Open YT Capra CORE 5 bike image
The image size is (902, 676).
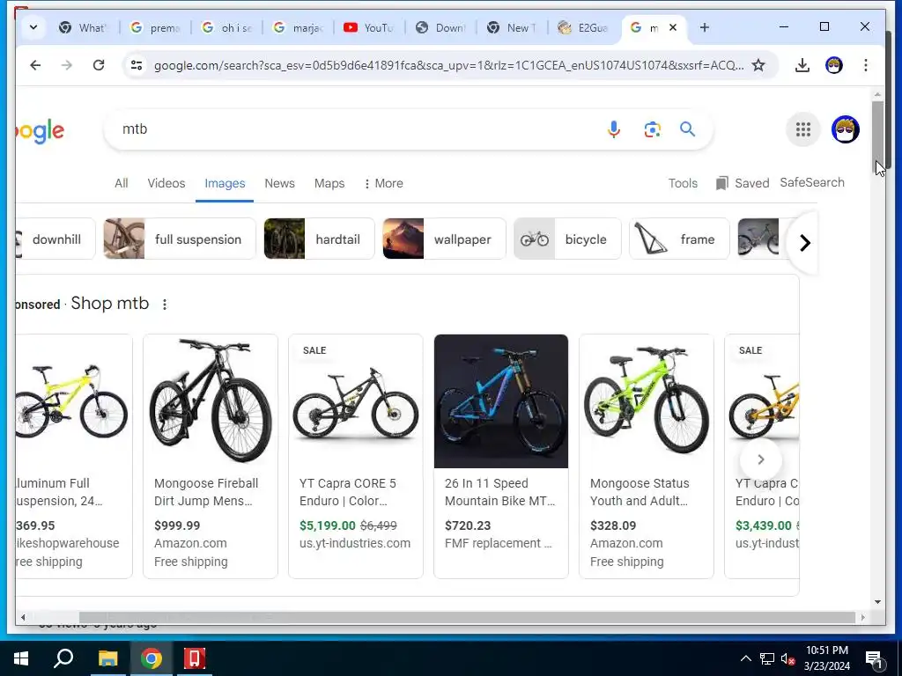click(x=356, y=401)
